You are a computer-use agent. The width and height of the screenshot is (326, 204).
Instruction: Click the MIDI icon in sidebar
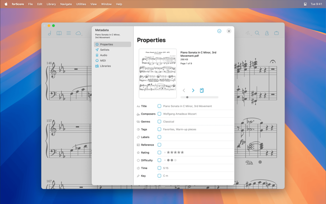(x=97, y=60)
